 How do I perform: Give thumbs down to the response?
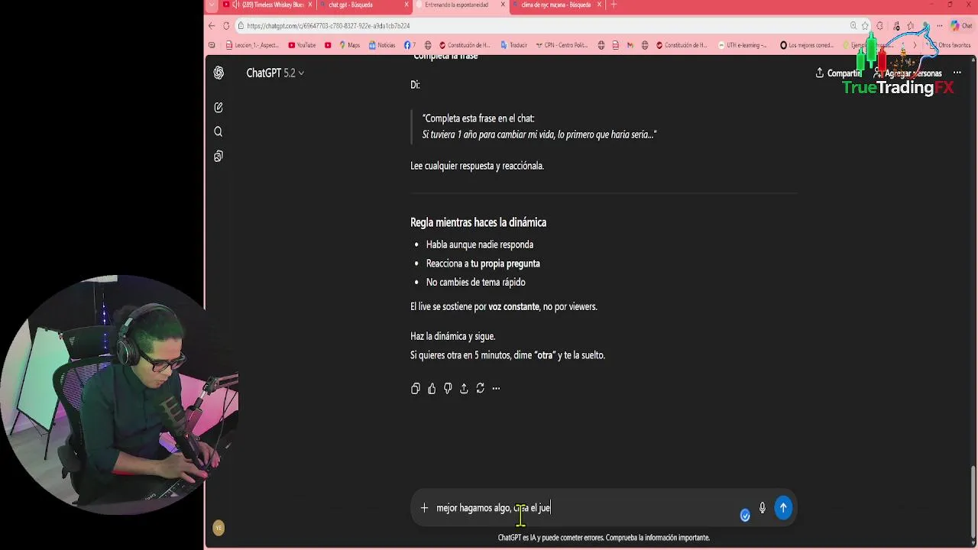pos(448,389)
